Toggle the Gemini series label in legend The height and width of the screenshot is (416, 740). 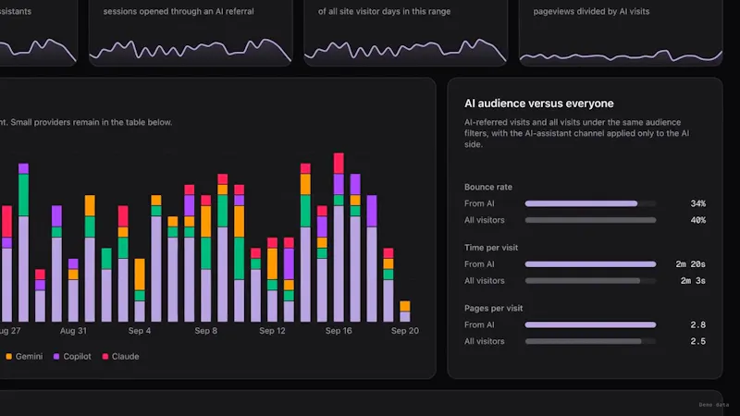click(x=29, y=357)
